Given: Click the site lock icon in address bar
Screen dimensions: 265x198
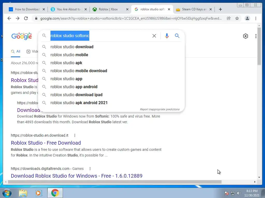Looking at the screenshot, I should pos(36,18).
